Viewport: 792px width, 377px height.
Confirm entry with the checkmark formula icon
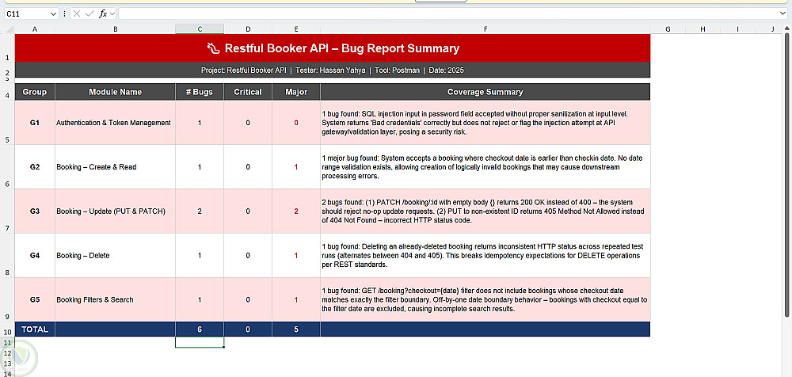pos(89,13)
